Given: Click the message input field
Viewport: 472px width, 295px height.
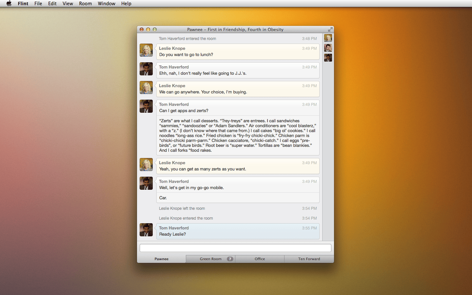Looking at the screenshot, I should 235,248.
